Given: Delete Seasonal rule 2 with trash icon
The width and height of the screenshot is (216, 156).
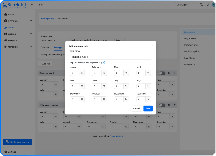Looking at the screenshot, I should pos(169,73).
